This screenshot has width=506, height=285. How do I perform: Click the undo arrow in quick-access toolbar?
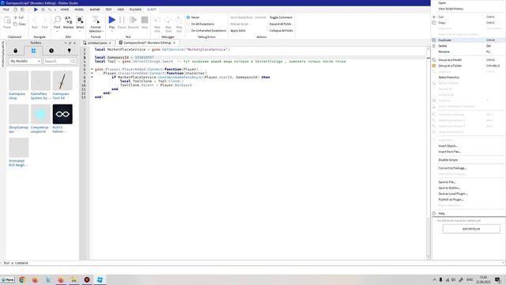pyautogui.click(x=50, y=9)
